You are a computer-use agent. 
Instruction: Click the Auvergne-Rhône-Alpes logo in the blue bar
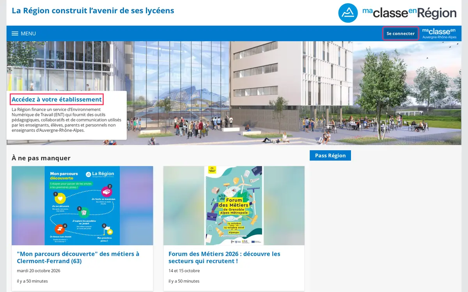(x=439, y=33)
